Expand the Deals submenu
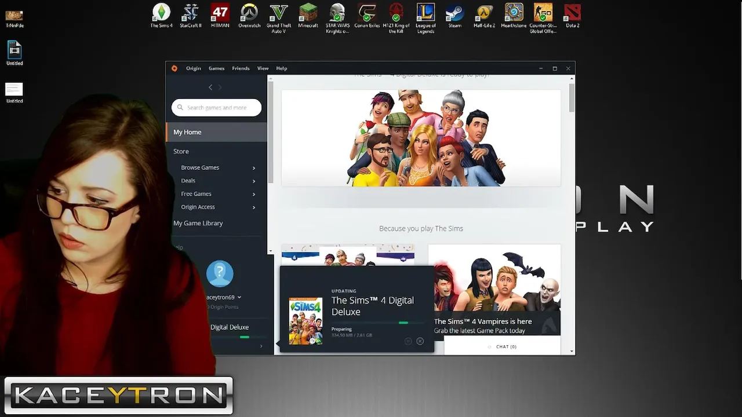The image size is (742, 417). 254,181
